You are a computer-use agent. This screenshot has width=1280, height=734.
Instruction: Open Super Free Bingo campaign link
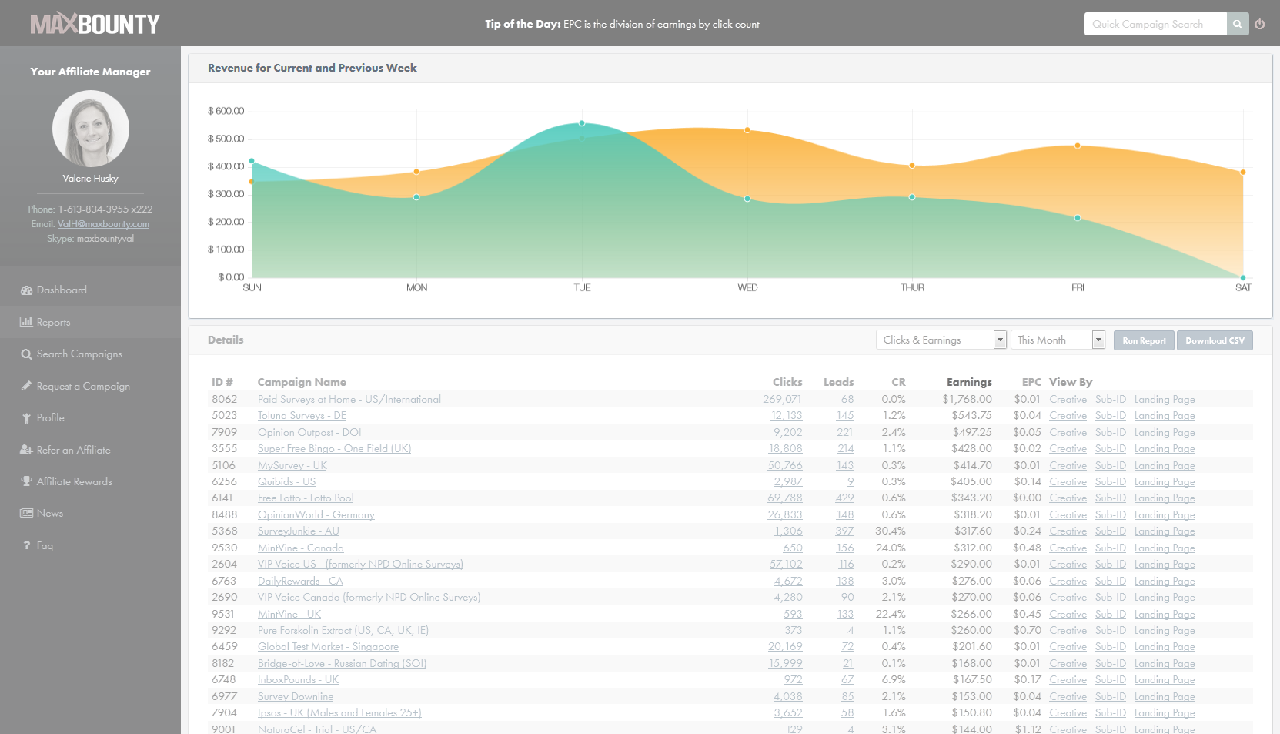[x=334, y=448]
